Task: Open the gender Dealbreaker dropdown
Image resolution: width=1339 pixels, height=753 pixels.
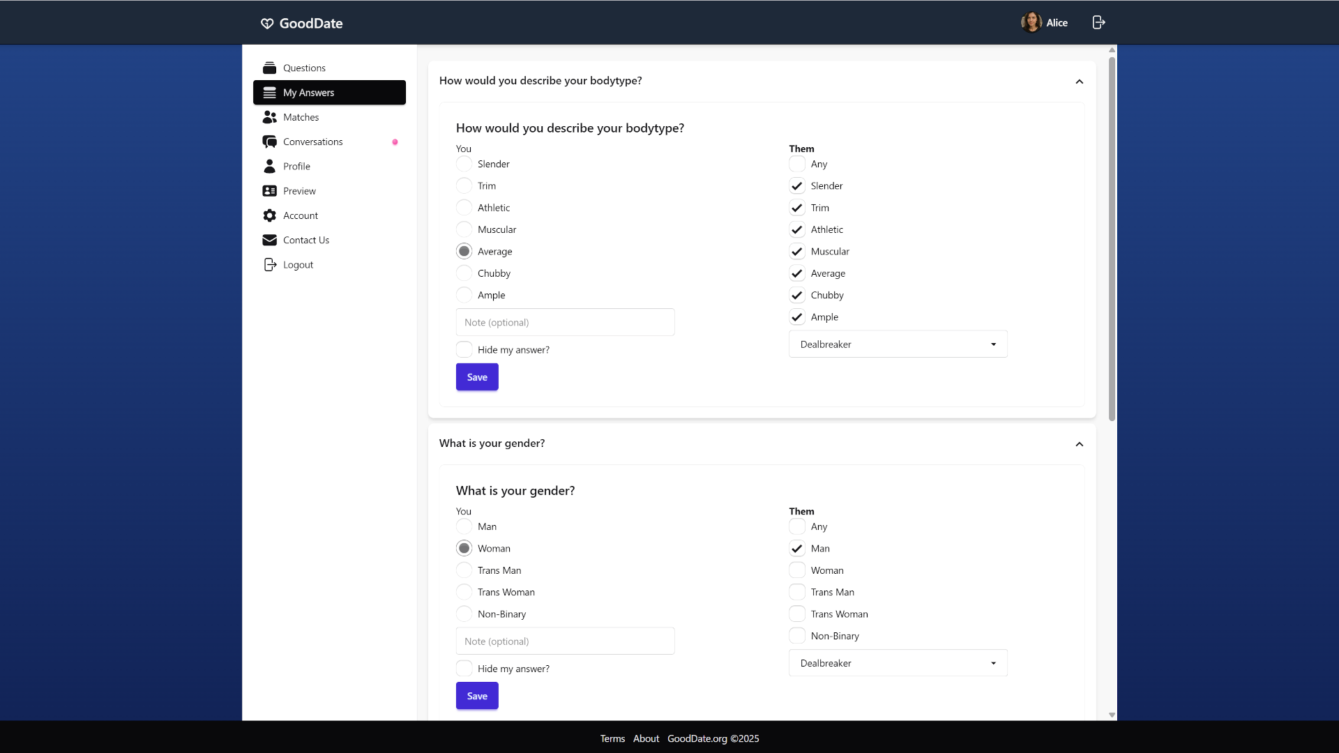Action: click(898, 663)
